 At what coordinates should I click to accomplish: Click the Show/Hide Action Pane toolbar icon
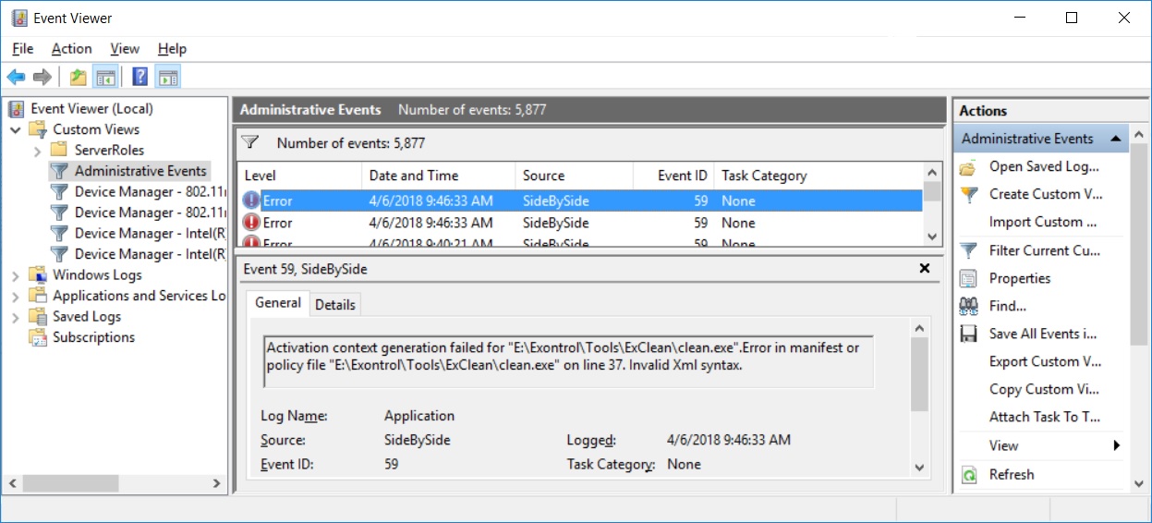pyautogui.click(x=167, y=77)
